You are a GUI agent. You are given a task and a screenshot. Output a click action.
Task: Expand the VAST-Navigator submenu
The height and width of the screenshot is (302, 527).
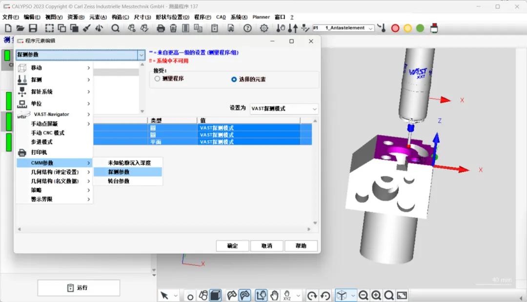[55, 114]
